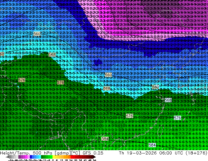The width and height of the screenshot is (208, 161).
Task: Click the '(18+276)' forecast run text
Action: click(x=197, y=153)
